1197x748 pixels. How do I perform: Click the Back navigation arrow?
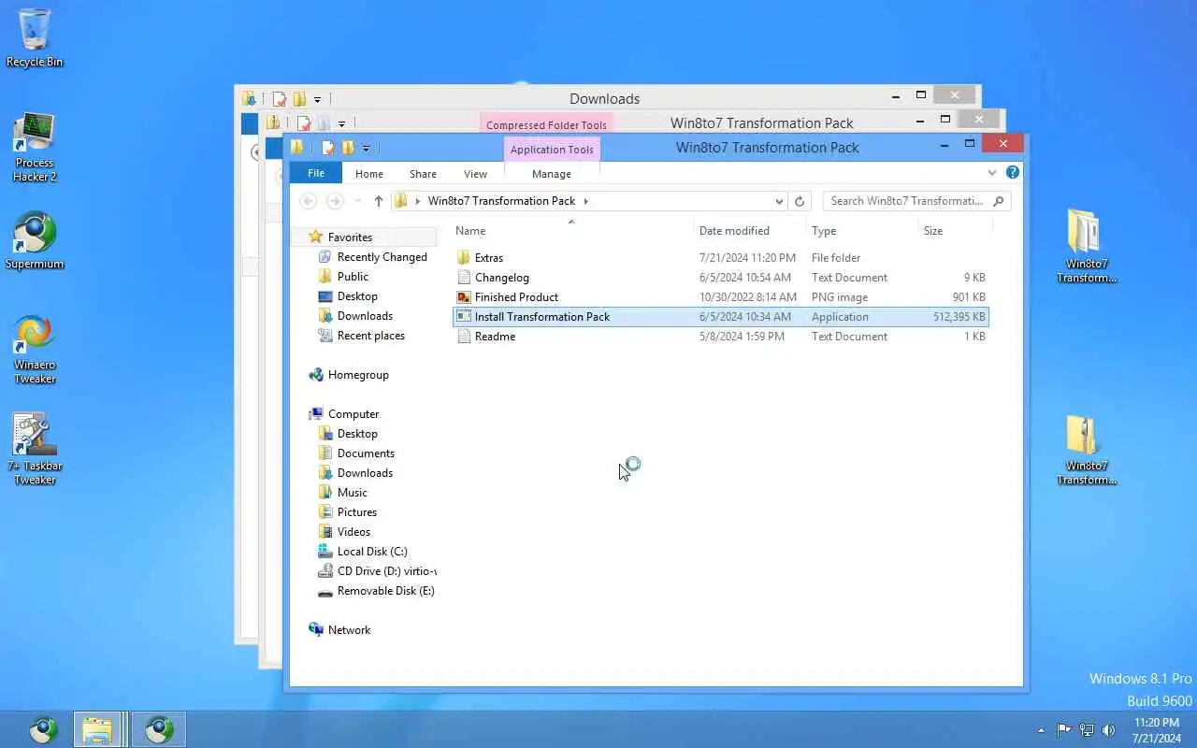308,201
